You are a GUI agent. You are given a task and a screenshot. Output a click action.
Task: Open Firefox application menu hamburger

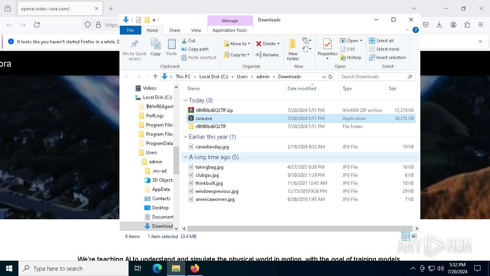481,25
